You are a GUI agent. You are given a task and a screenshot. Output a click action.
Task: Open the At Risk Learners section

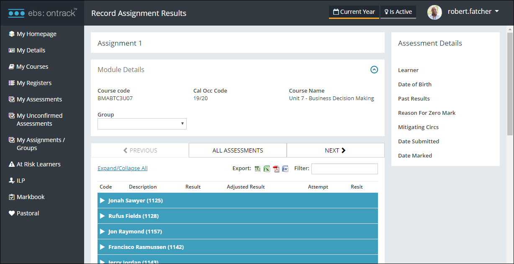pyautogui.click(x=39, y=164)
